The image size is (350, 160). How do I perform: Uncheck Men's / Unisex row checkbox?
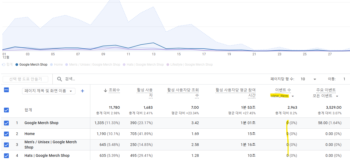6,145
